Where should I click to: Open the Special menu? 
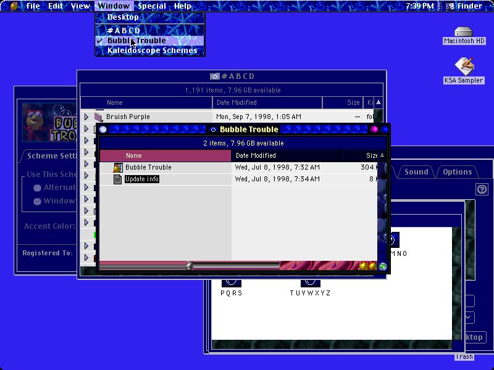coord(152,6)
